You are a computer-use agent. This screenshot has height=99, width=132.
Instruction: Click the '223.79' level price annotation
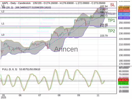coord(104,36)
